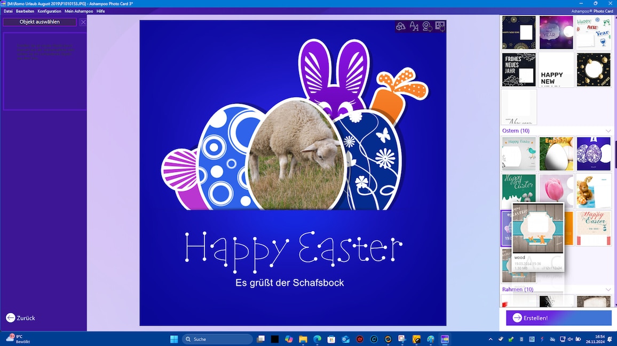
Task: Collapse the Ostern (10) category
Action: click(x=608, y=131)
